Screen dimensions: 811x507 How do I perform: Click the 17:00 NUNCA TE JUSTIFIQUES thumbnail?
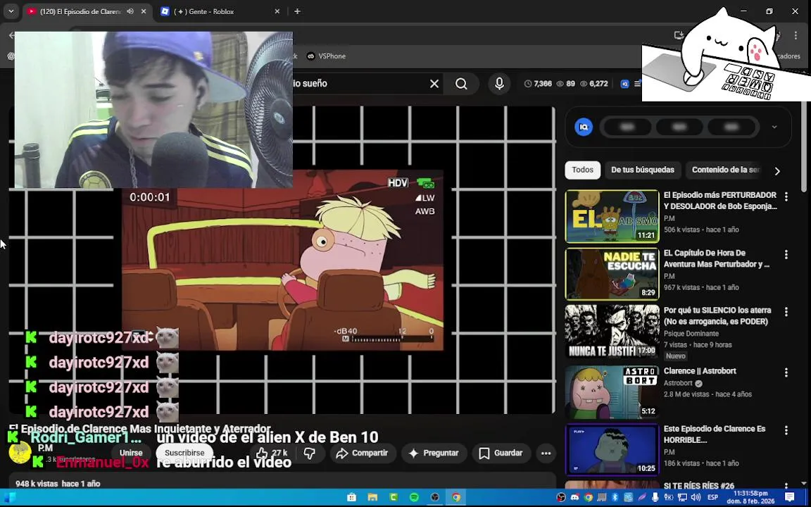click(612, 331)
